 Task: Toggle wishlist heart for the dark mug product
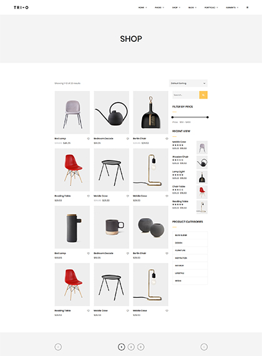pos(127,254)
